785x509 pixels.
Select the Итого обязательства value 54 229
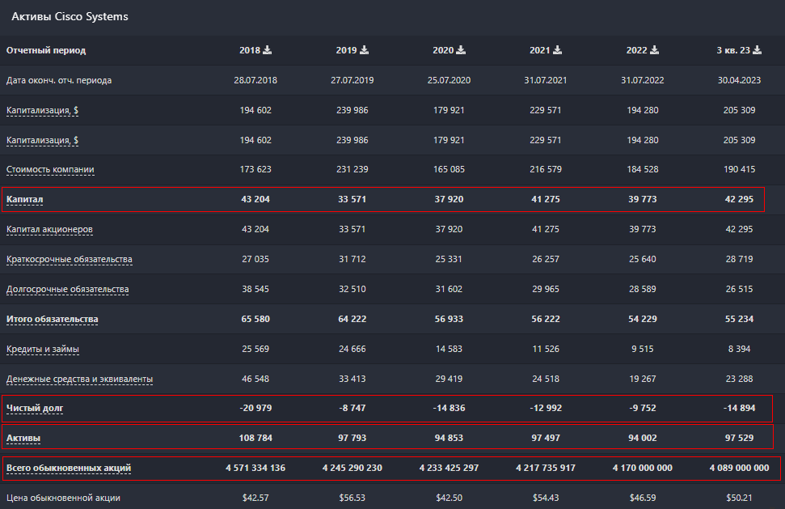(643, 319)
